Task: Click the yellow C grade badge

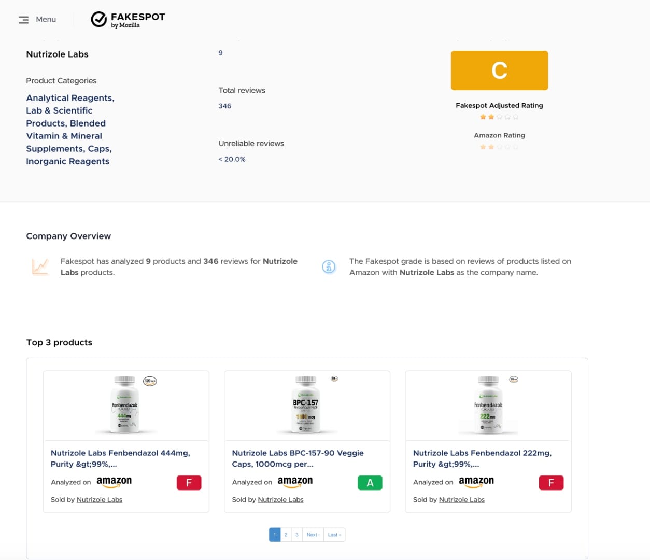Action: [x=499, y=71]
